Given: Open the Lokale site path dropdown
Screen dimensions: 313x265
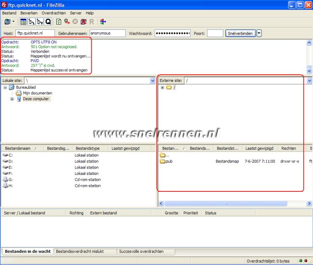Looking at the screenshot, I should [153, 80].
